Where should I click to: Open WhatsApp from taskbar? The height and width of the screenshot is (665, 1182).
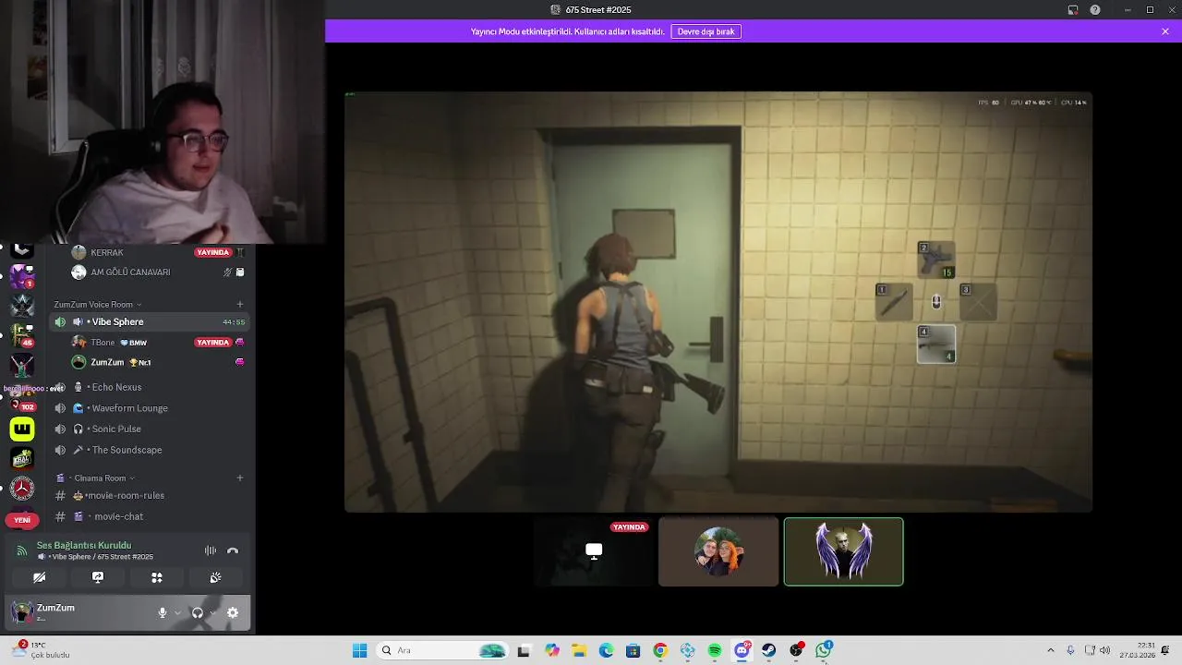(824, 650)
